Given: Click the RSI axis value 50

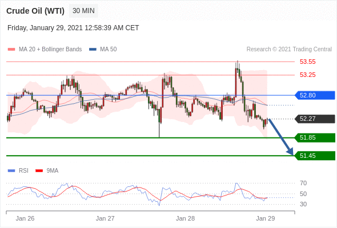Looking at the screenshot, I should click(303, 194).
